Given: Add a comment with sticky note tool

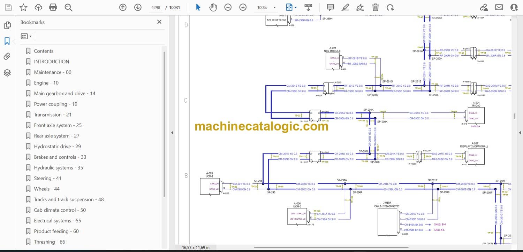Looking at the screenshot, I should (x=330, y=7).
